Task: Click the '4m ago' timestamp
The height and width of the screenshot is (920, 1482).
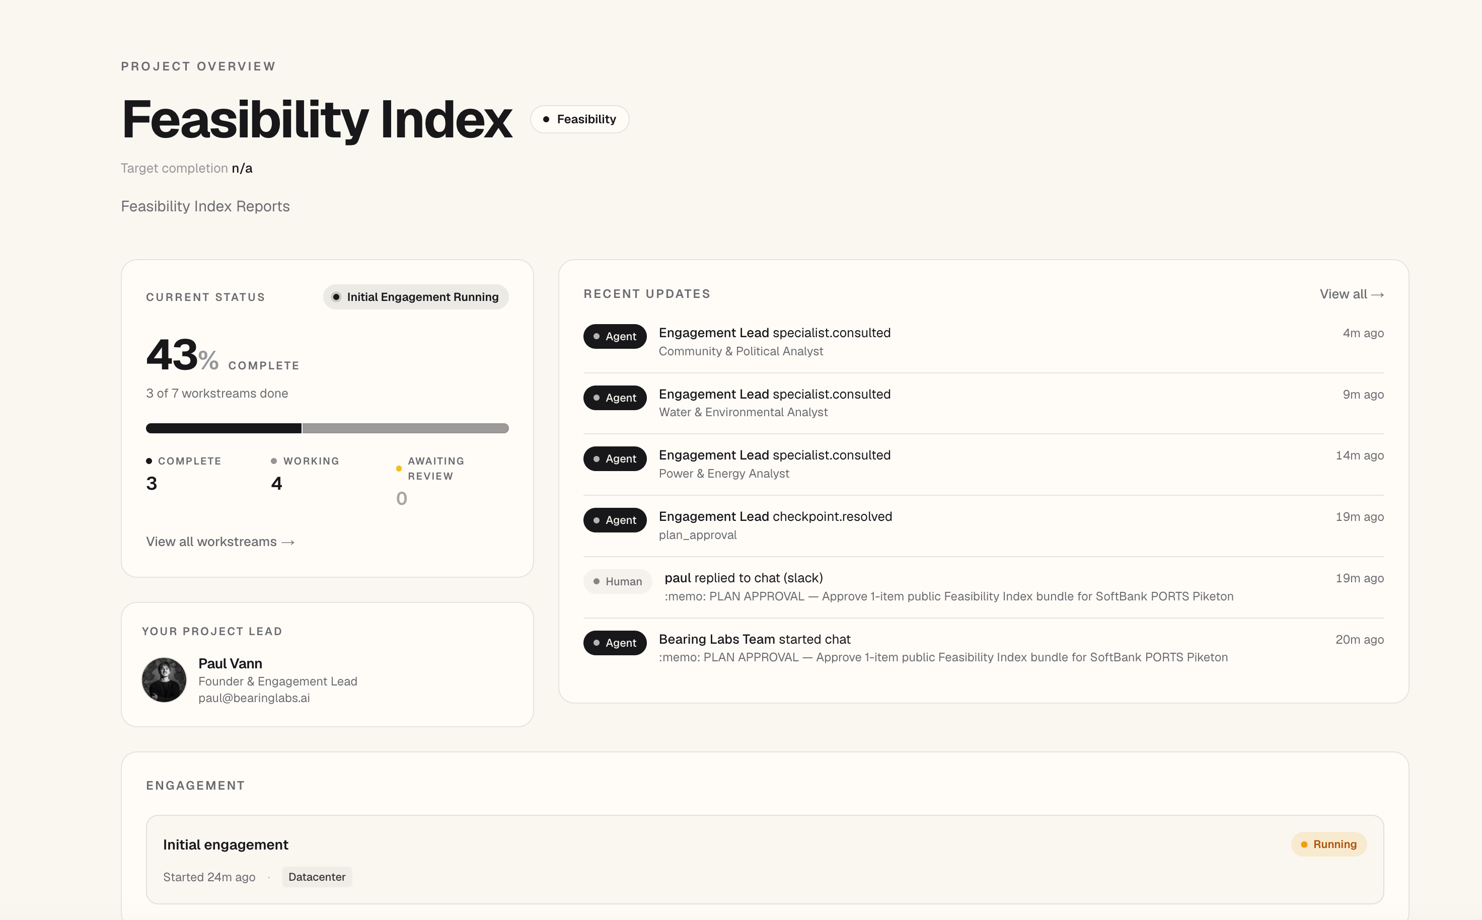Action: (1363, 334)
